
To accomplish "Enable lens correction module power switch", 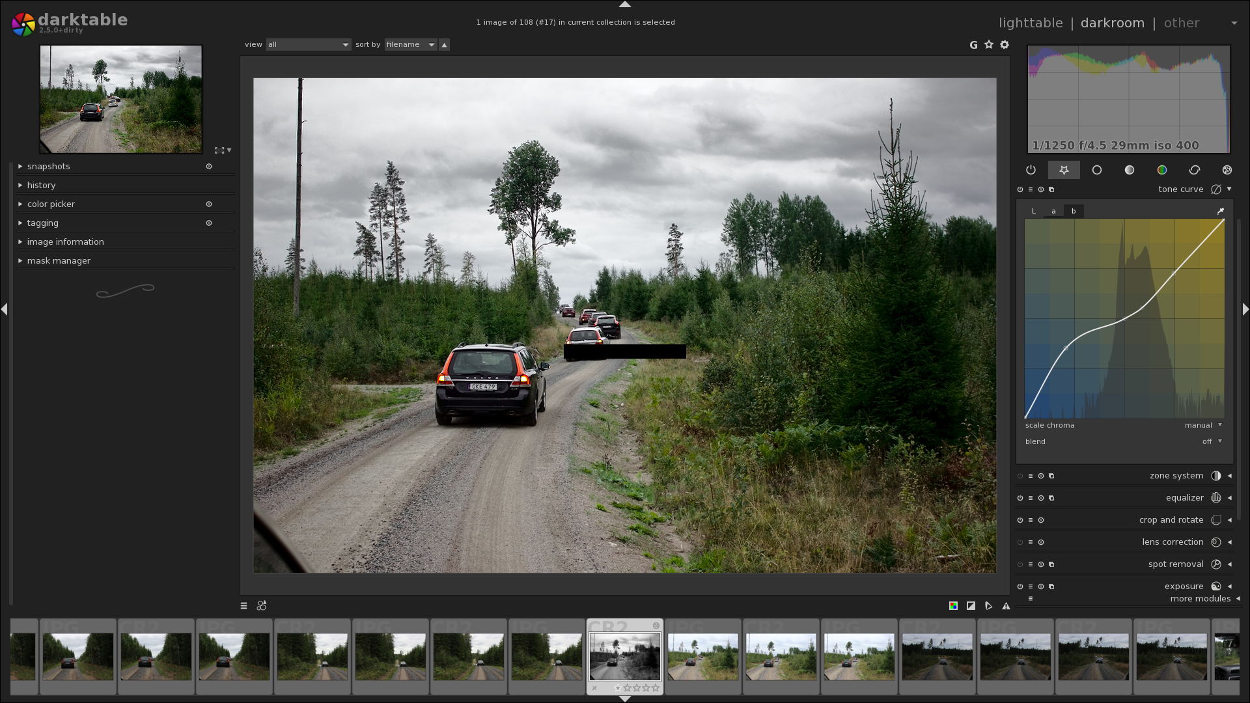I will [x=1020, y=542].
